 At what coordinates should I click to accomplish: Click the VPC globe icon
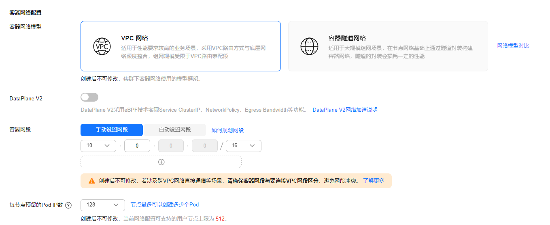102,46
